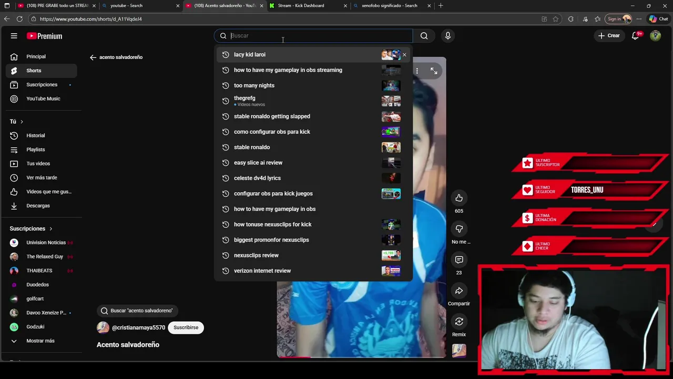Image resolution: width=673 pixels, height=379 pixels.
Task: Remix this Short
Action: click(x=459, y=322)
